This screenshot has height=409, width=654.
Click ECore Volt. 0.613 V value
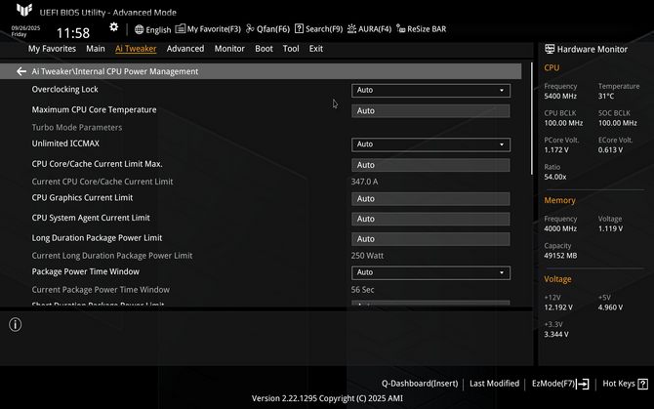610,150
